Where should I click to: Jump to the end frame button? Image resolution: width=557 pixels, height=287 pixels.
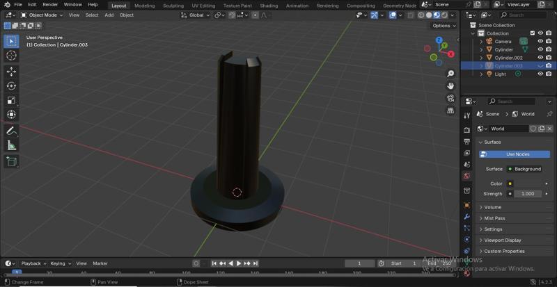coord(255,263)
